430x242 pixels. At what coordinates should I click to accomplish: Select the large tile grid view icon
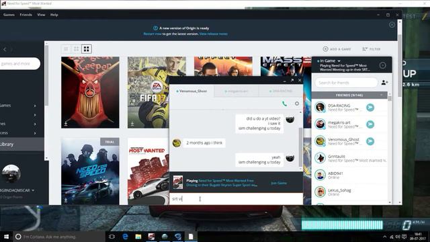tap(87, 49)
